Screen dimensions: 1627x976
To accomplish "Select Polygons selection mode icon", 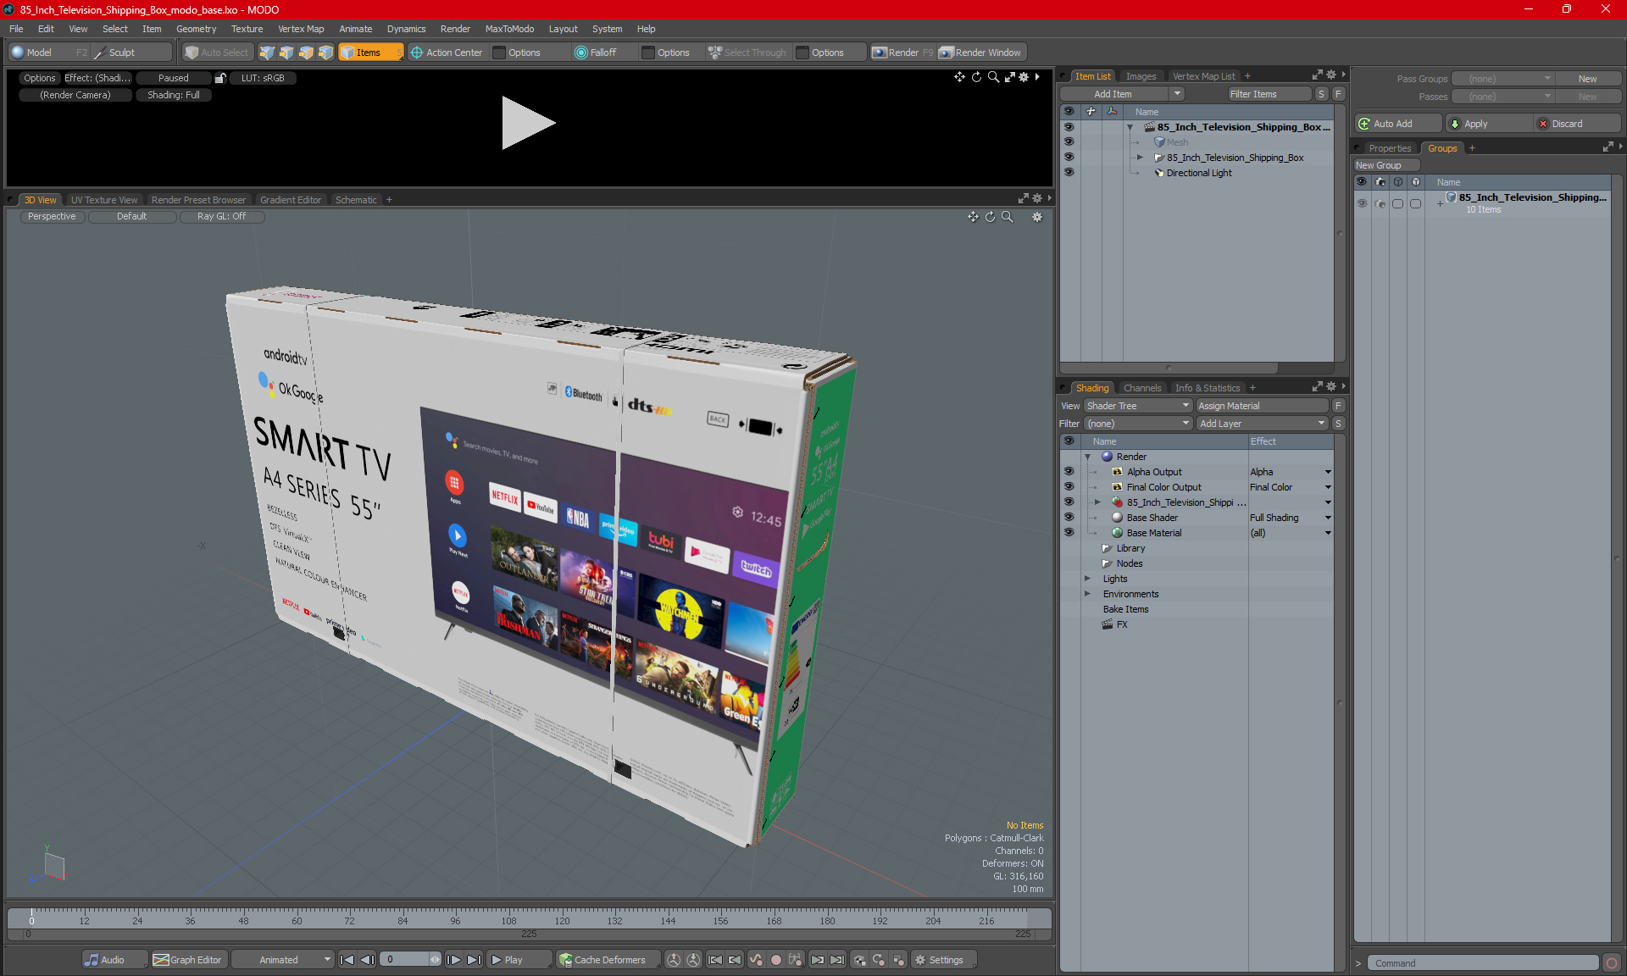I will point(306,53).
